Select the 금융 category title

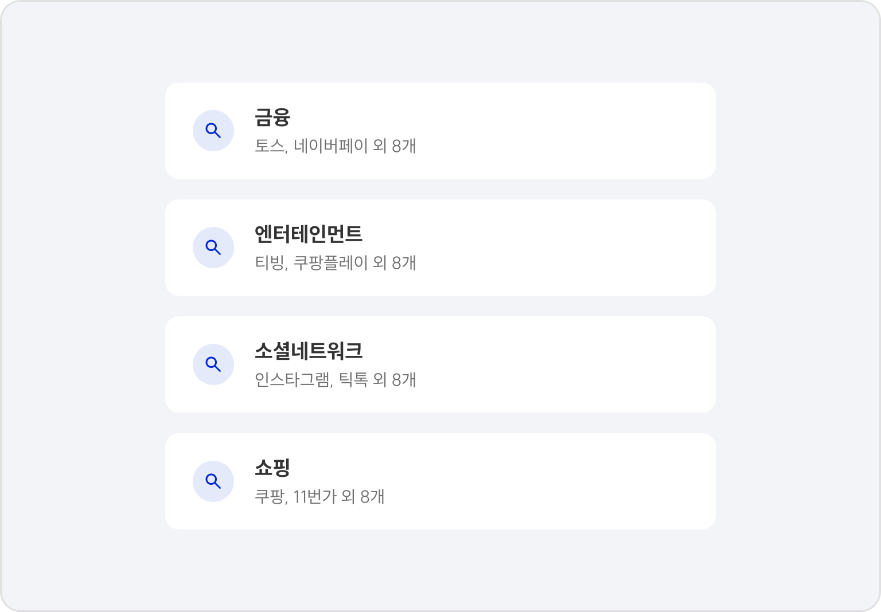pos(272,117)
